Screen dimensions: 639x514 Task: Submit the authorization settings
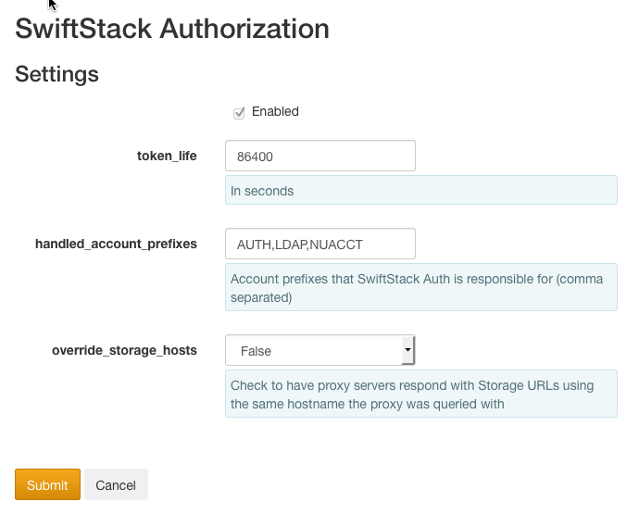pos(47,484)
